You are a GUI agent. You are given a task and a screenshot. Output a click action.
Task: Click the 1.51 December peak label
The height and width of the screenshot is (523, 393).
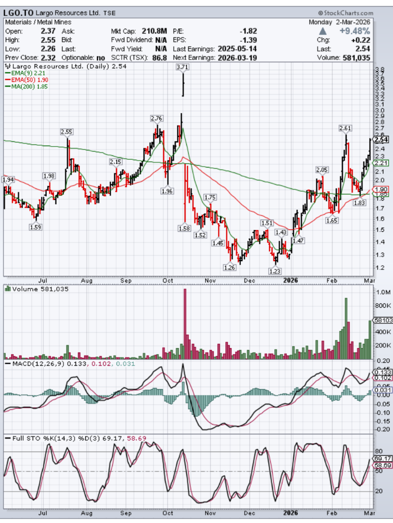click(x=267, y=223)
